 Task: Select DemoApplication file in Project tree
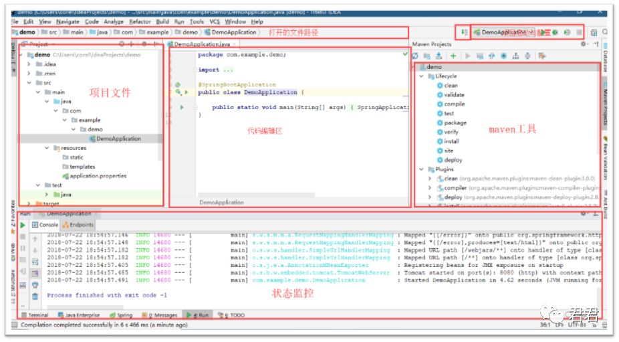[114, 139]
